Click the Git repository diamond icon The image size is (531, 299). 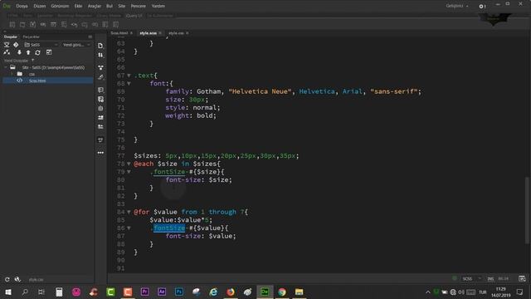16,45
